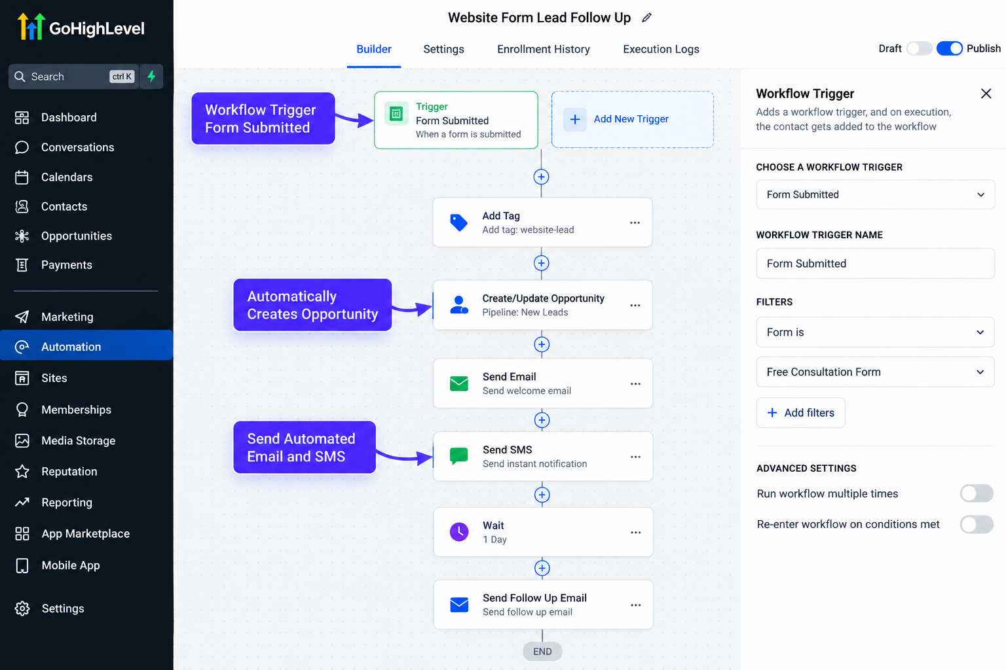Image resolution: width=1006 pixels, height=670 pixels.
Task: Click the plus connector below the Trigger
Action: [x=541, y=177]
